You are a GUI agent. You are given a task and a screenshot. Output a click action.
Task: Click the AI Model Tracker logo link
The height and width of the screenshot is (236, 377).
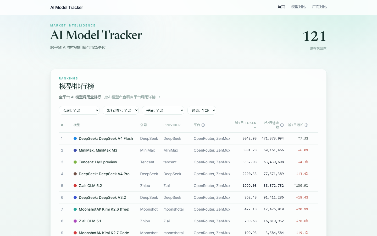coord(66,7)
